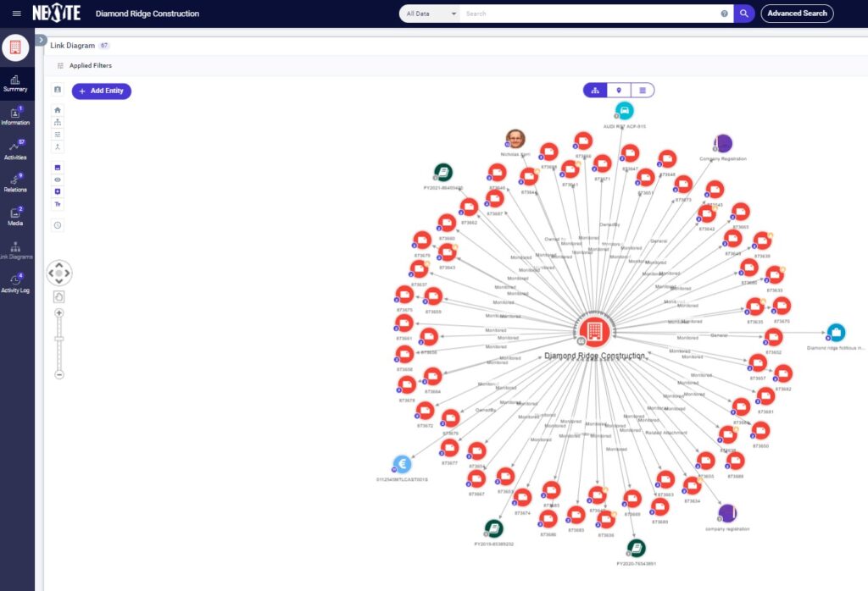
Task: Click the 67 count badge beside Link Diagram
Action: (x=104, y=46)
